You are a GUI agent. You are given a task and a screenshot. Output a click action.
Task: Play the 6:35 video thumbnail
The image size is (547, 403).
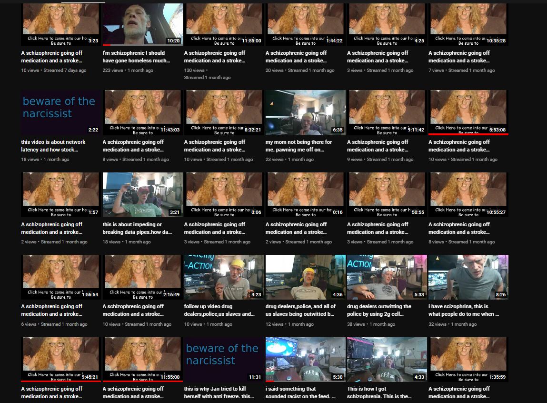click(x=305, y=113)
